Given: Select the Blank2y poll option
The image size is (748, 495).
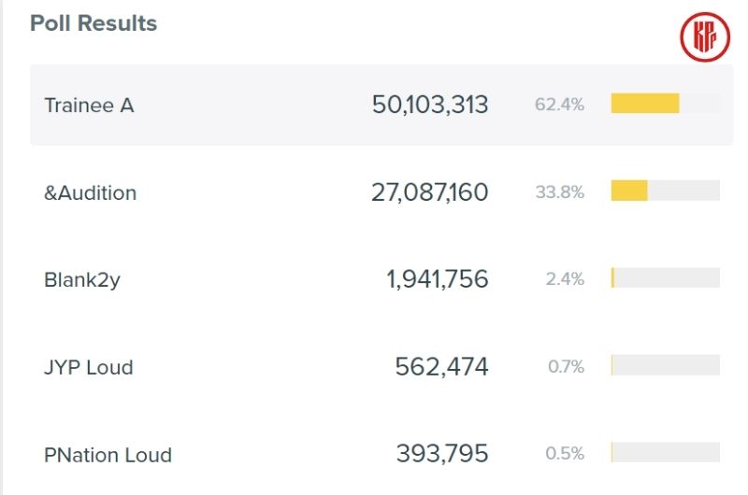Looking at the screenshot, I should pyautogui.click(x=82, y=279).
